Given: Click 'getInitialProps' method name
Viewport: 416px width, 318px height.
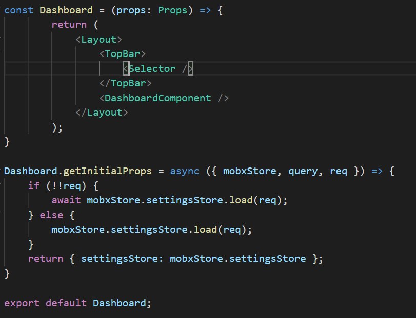Looking at the screenshot, I should point(107,171).
